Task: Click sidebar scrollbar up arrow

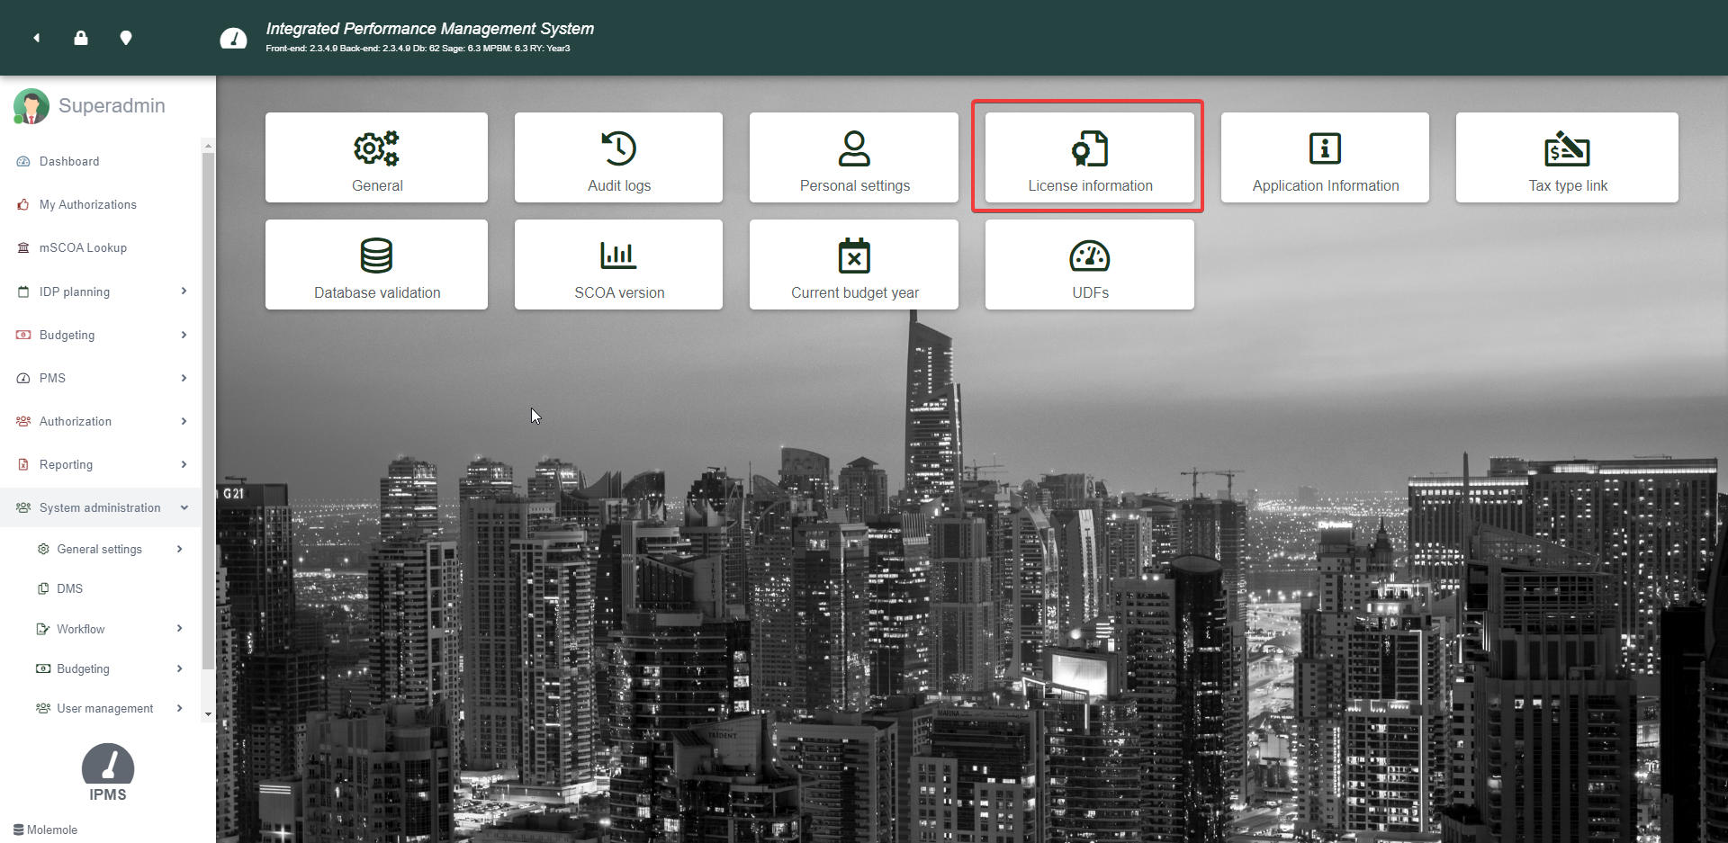Action: 208,146
